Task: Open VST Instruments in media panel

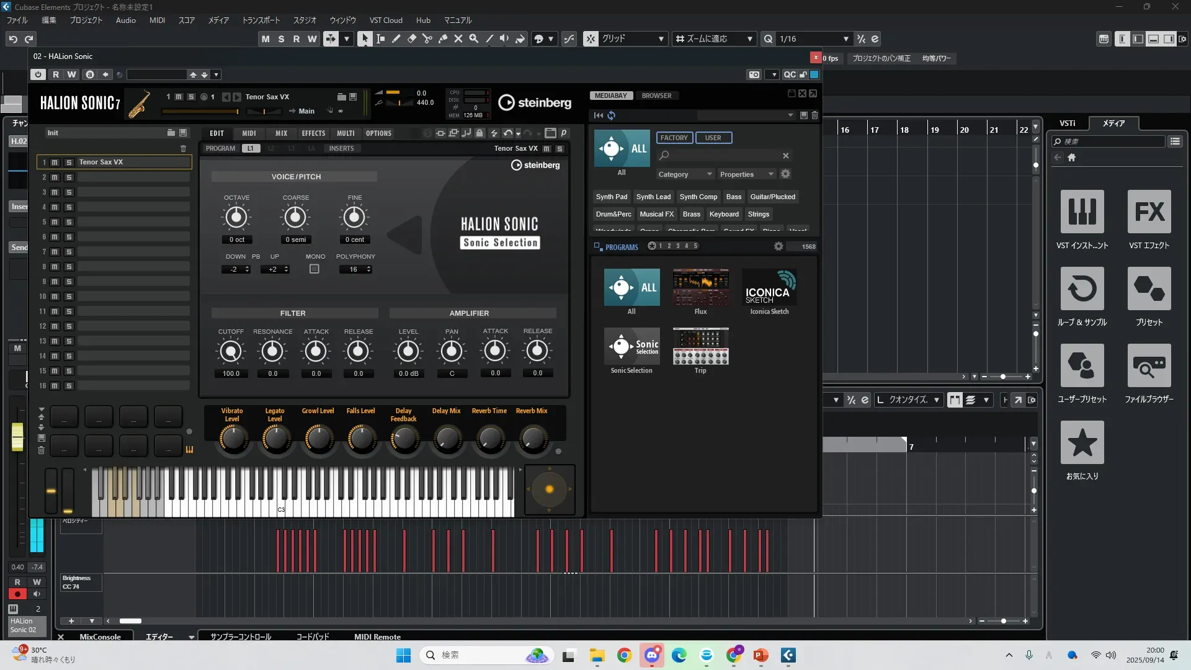Action: click(1082, 212)
